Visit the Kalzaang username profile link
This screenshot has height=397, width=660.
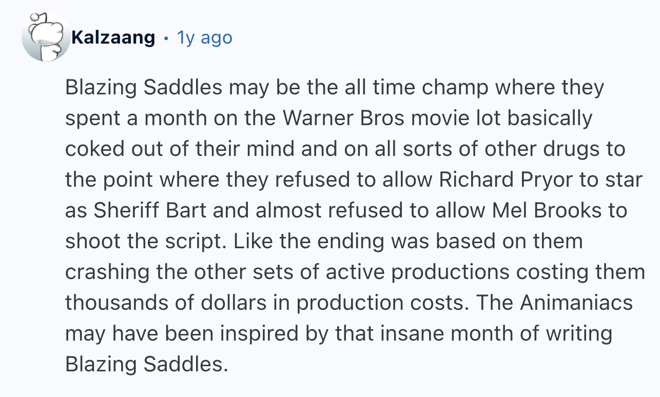[x=113, y=37]
